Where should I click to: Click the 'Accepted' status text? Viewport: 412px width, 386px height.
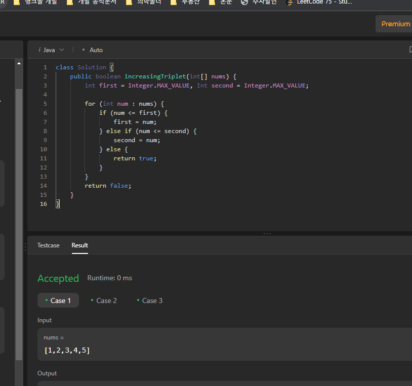coord(58,278)
